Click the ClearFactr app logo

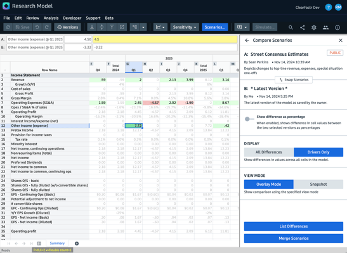[x=6, y=6]
